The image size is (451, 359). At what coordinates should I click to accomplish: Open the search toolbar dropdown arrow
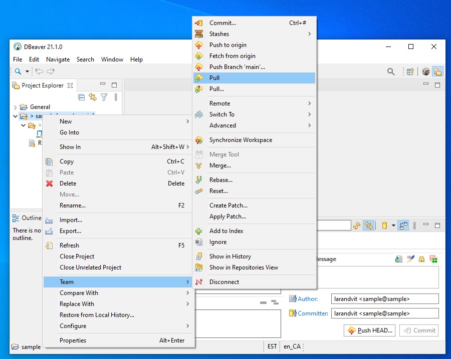(27, 71)
